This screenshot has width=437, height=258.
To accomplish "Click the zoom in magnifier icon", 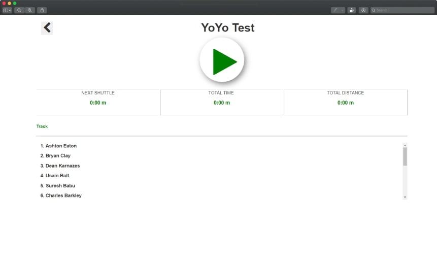I will (x=30, y=10).
